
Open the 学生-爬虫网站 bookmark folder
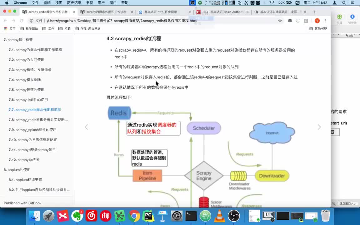pyautogui.click(x=87, y=29)
